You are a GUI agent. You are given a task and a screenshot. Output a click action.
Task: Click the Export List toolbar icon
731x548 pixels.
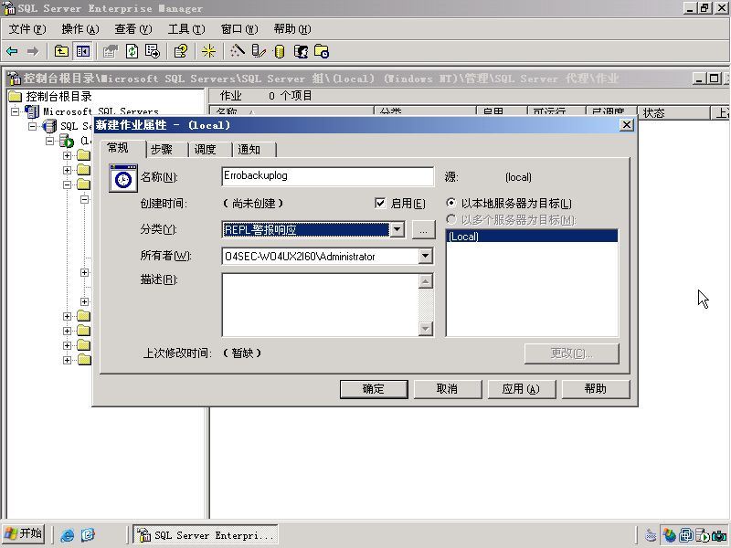click(x=153, y=51)
